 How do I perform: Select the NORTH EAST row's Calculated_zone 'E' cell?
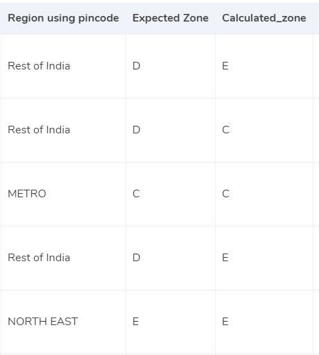coord(264,322)
